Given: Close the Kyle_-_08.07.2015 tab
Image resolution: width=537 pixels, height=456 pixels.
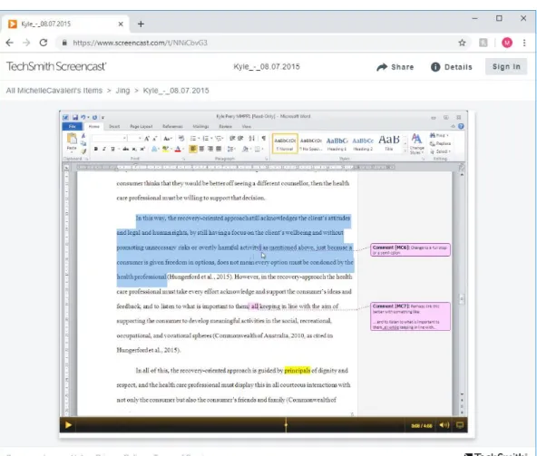Looking at the screenshot, I should [121, 24].
